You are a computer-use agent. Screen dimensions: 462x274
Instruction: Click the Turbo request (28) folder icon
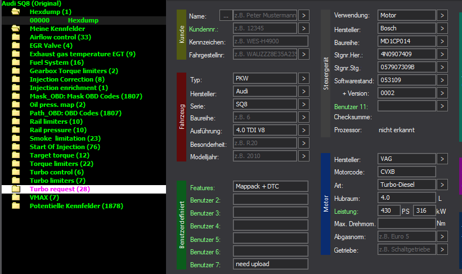point(16,189)
